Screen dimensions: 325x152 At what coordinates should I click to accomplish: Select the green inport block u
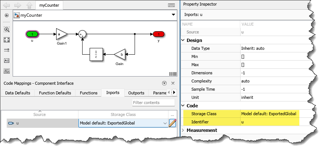click(x=32, y=34)
